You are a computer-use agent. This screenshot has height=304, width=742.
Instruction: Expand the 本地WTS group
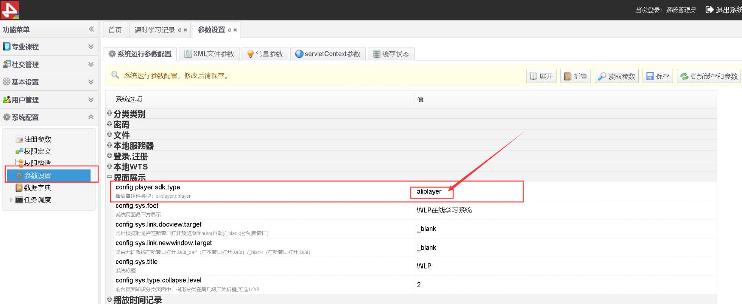pyautogui.click(x=109, y=166)
